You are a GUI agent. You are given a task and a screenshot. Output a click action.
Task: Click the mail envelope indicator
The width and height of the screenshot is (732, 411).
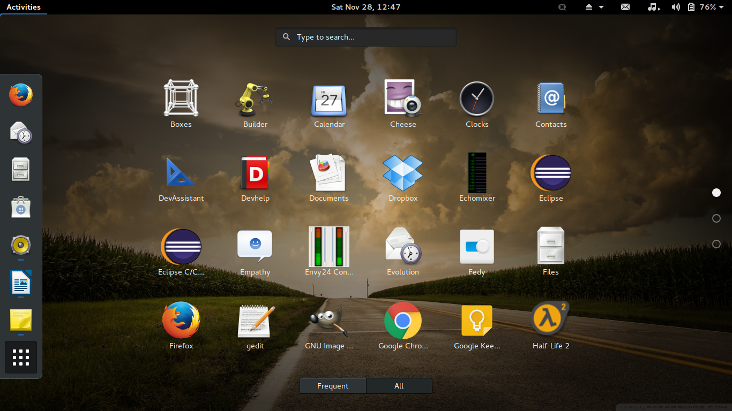pos(625,7)
